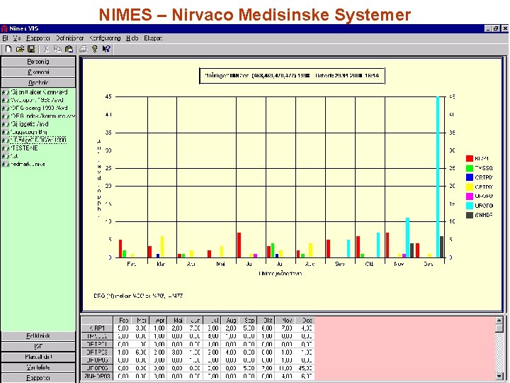Image resolution: width=510 pixels, height=383 pixels.
Task: Click the ANEOP03 row header in the table
Action: [97, 376]
